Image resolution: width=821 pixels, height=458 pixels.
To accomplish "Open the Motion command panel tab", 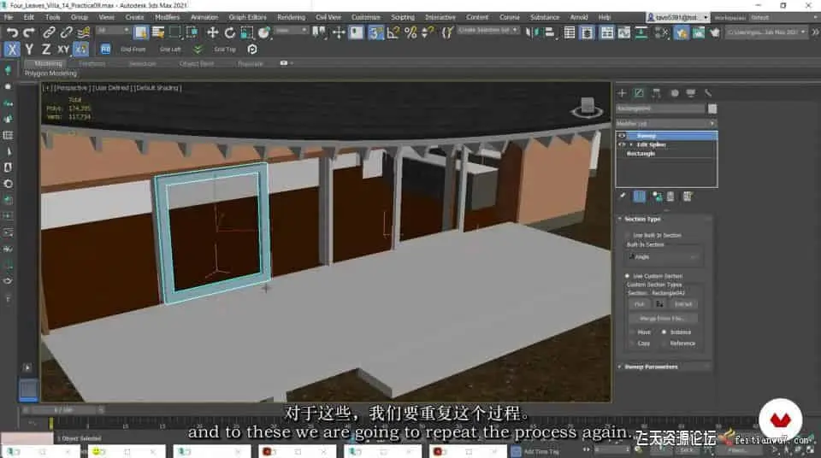I will pyautogui.click(x=675, y=93).
